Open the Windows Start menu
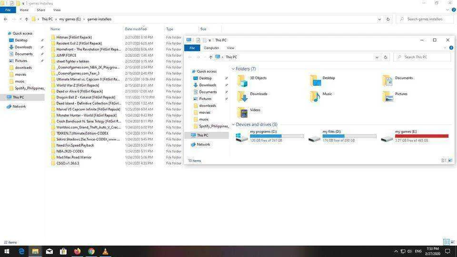457x257 pixels. [7, 251]
